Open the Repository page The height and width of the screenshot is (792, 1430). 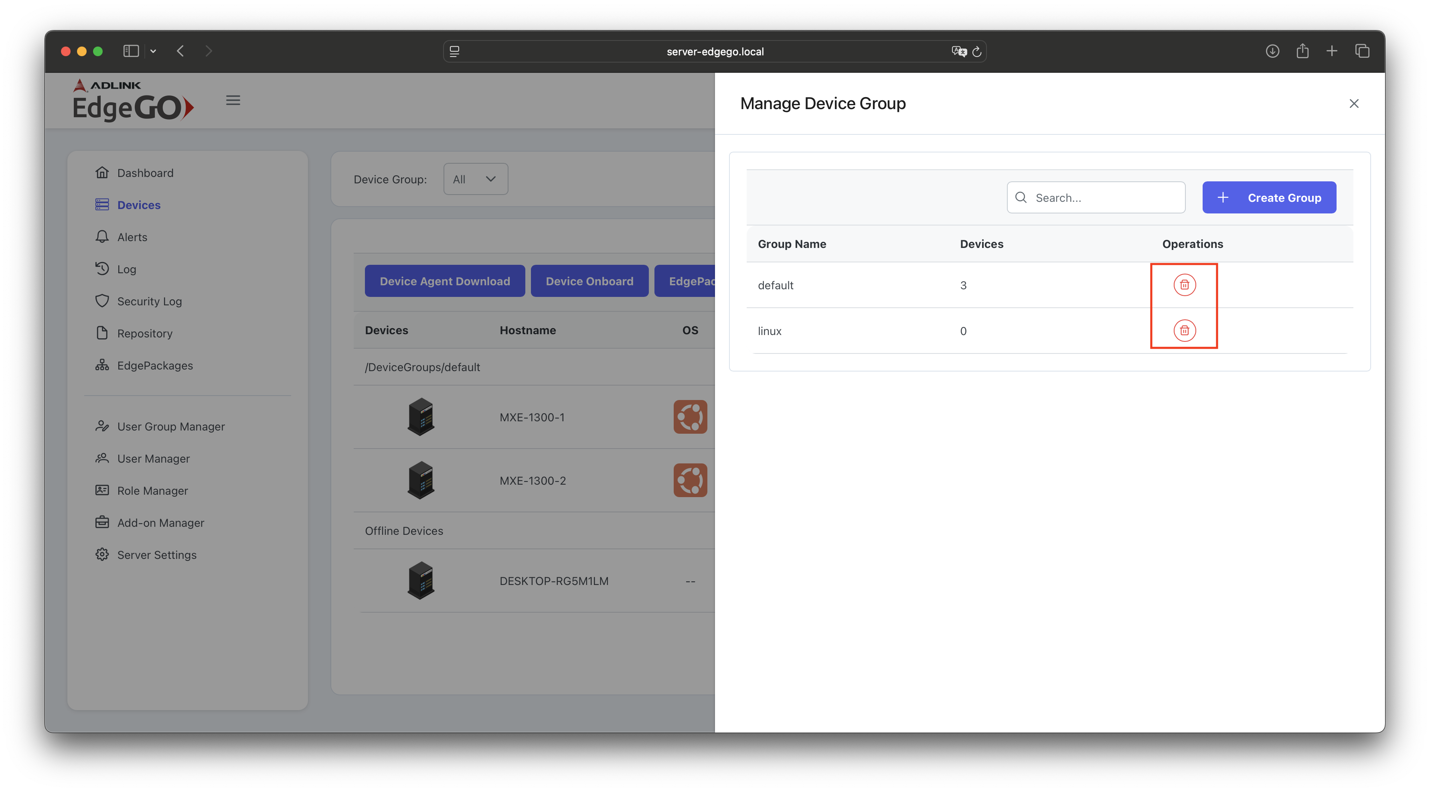(x=144, y=333)
